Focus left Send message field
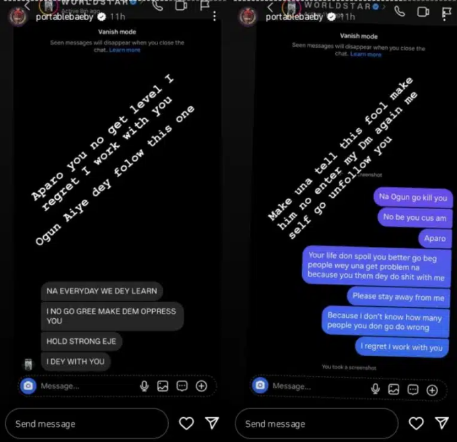The width and height of the screenshot is (457, 442). tap(87, 423)
